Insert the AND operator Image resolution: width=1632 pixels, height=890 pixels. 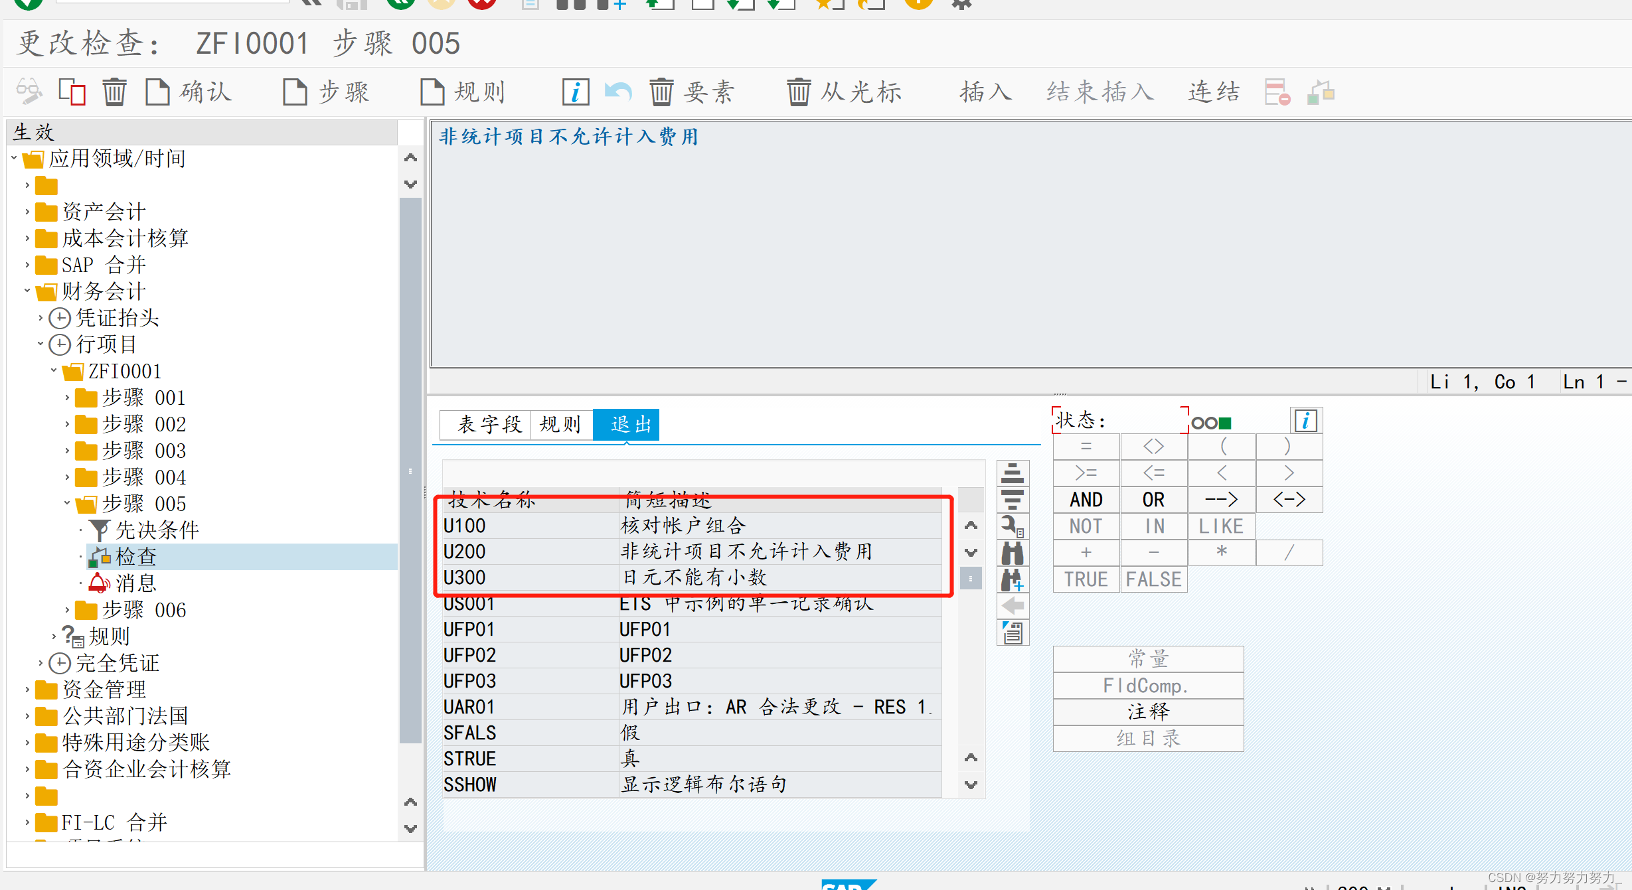pos(1086,499)
